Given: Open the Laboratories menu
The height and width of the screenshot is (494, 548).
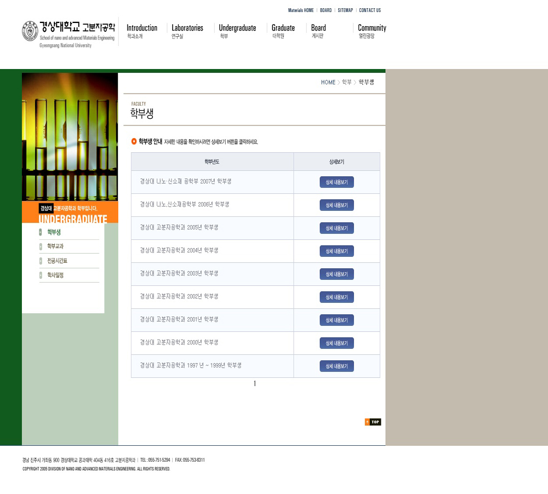Looking at the screenshot, I should point(187,28).
